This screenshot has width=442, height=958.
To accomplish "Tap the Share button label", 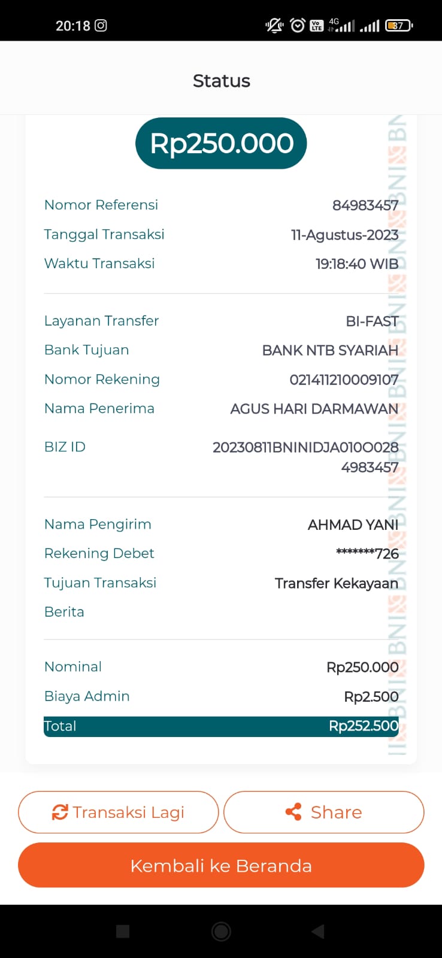I will pyautogui.click(x=336, y=812).
